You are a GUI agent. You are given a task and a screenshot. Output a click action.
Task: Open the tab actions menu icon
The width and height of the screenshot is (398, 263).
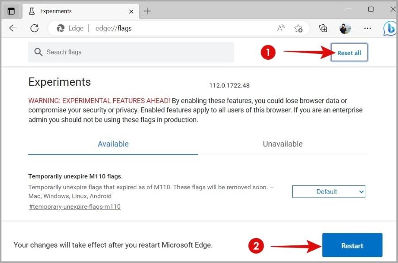pyautogui.click(x=11, y=11)
